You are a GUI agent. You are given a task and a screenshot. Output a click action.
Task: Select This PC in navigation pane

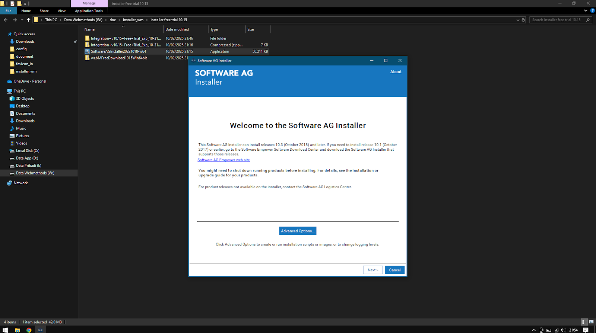[x=19, y=91]
